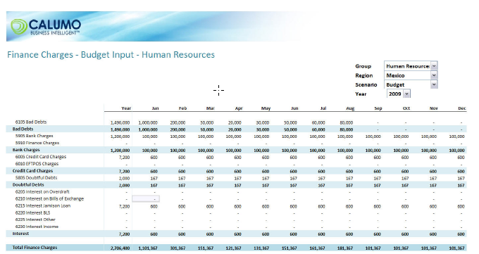This screenshot has width=479, height=254.
Task: Click the 6005 Credit Card Charges row label
Action: coord(41,157)
